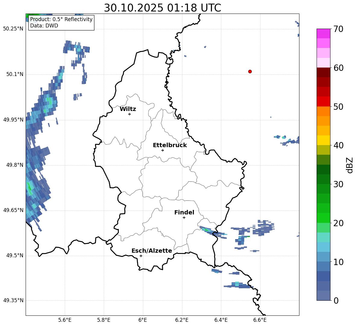Click the 49.35°N latitude label
Screen dimensions: 357x326
tap(13, 300)
